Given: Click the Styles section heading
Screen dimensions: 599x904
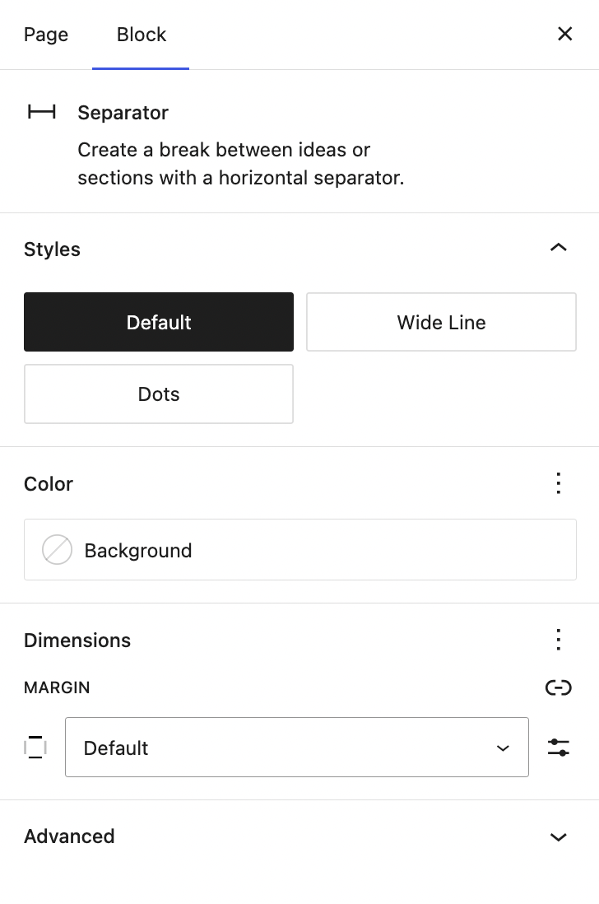Looking at the screenshot, I should tap(52, 249).
